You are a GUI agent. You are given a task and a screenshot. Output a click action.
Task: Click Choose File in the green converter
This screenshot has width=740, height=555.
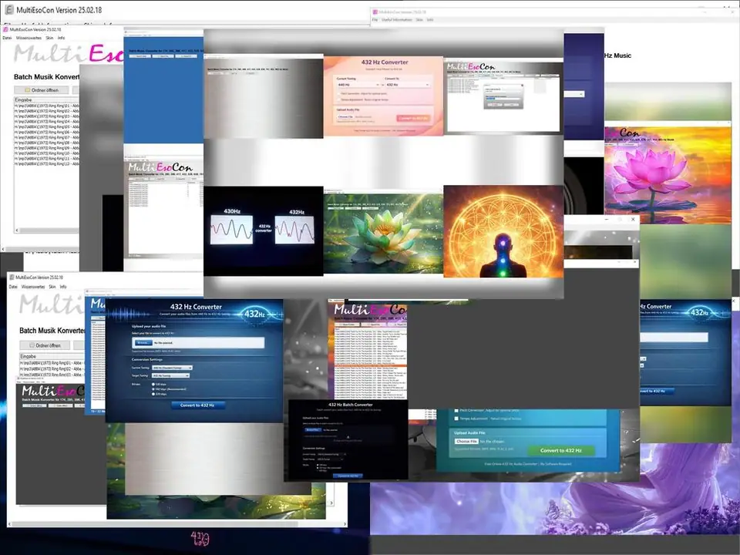point(466,441)
